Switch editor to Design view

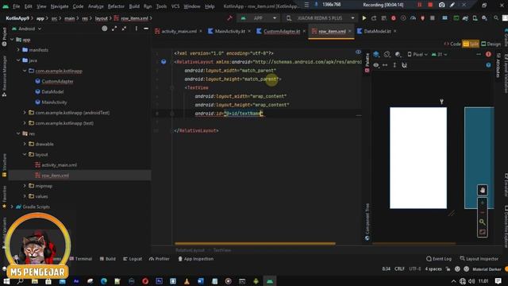(x=491, y=44)
